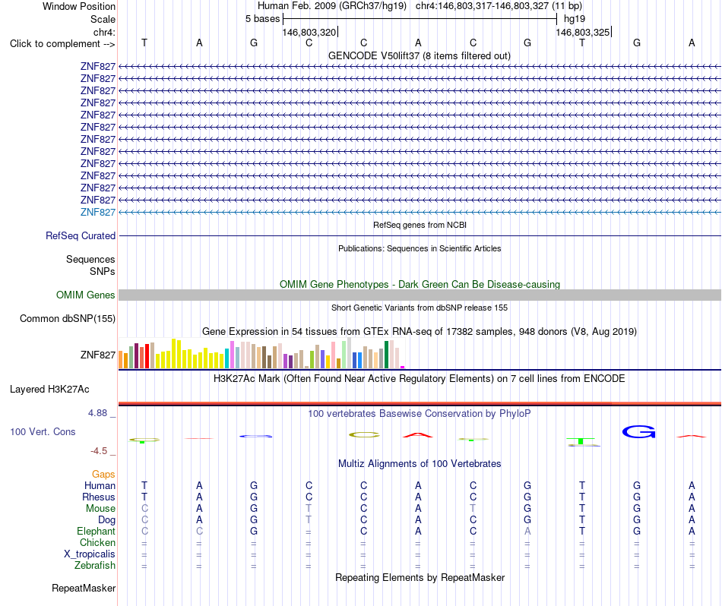Click the H3K27Ac Mark ENCODE track title

point(419,379)
